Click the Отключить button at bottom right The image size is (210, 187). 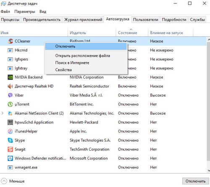(195, 181)
